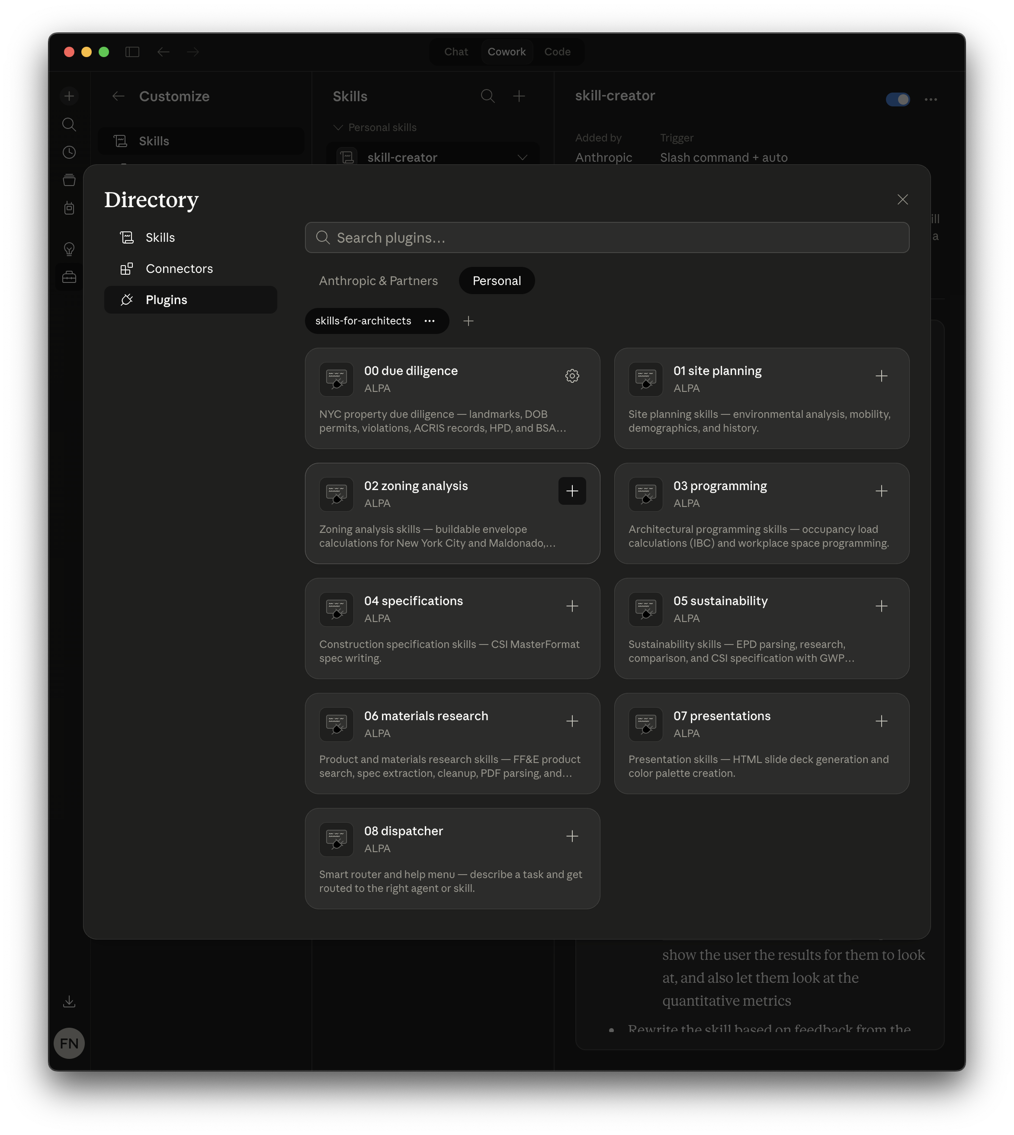
Task: Disable the skill-creator toggle
Action: coord(898,99)
